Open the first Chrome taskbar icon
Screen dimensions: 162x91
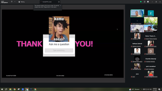click(x=14, y=89)
